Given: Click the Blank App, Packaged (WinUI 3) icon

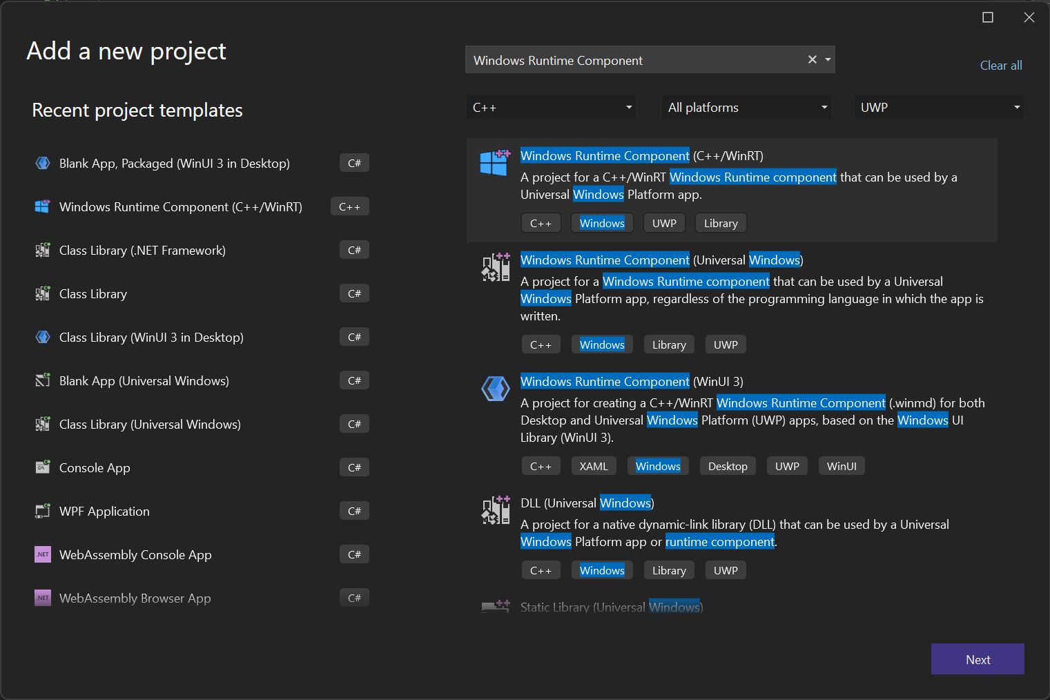Looking at the screenshot, I should click(x=42, y=163).
